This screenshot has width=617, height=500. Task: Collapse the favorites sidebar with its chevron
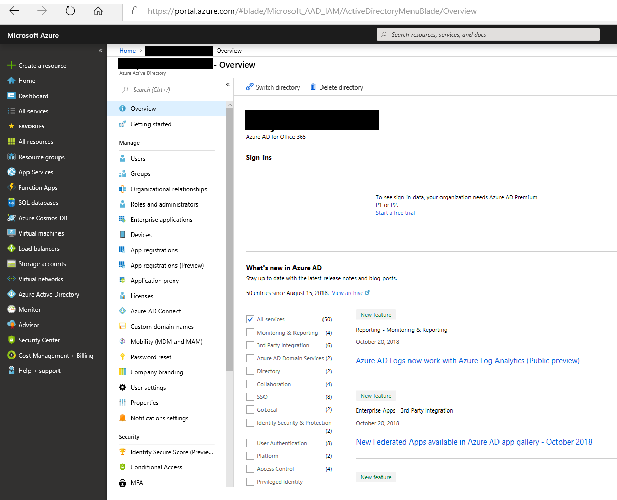[x=100, y=50]
